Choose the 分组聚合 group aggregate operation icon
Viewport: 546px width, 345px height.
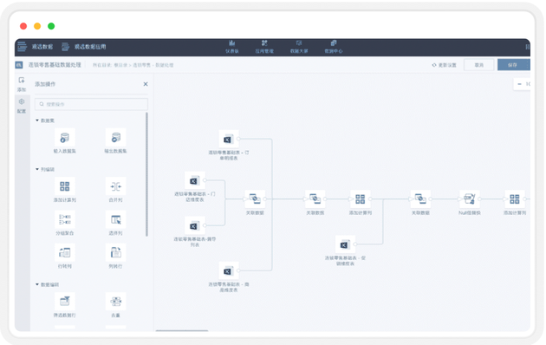pyautogui.click(x=65, y=219)
